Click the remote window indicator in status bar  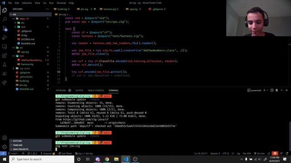[x=3, y=153]
